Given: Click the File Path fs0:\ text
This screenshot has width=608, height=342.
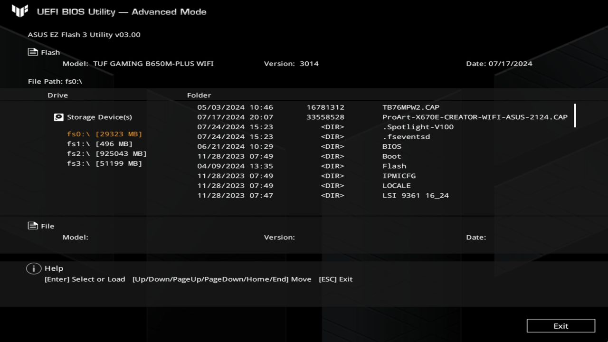Looking at the screenshot, I should point(55,81).
